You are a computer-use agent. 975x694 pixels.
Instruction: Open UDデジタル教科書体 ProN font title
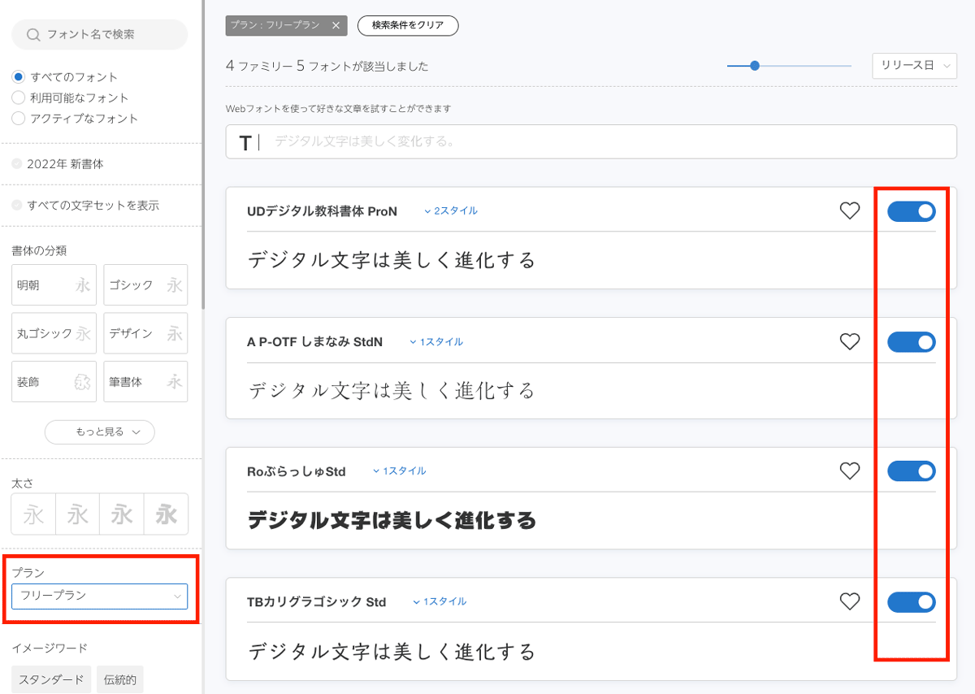(x=322, y=211)
